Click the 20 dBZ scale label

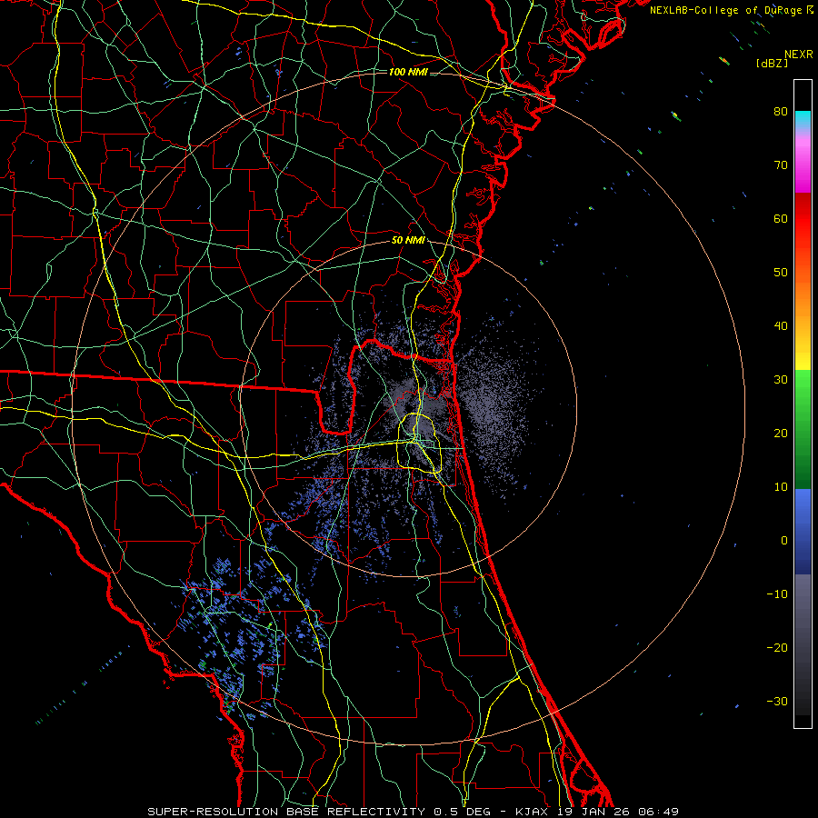pos(781,433)
